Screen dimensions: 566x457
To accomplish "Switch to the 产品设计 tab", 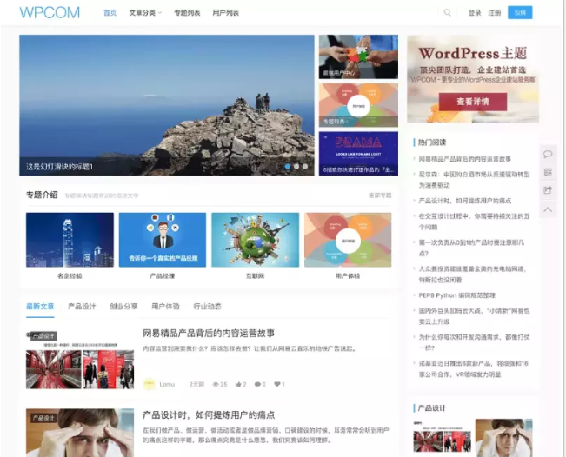I will 82,306.
